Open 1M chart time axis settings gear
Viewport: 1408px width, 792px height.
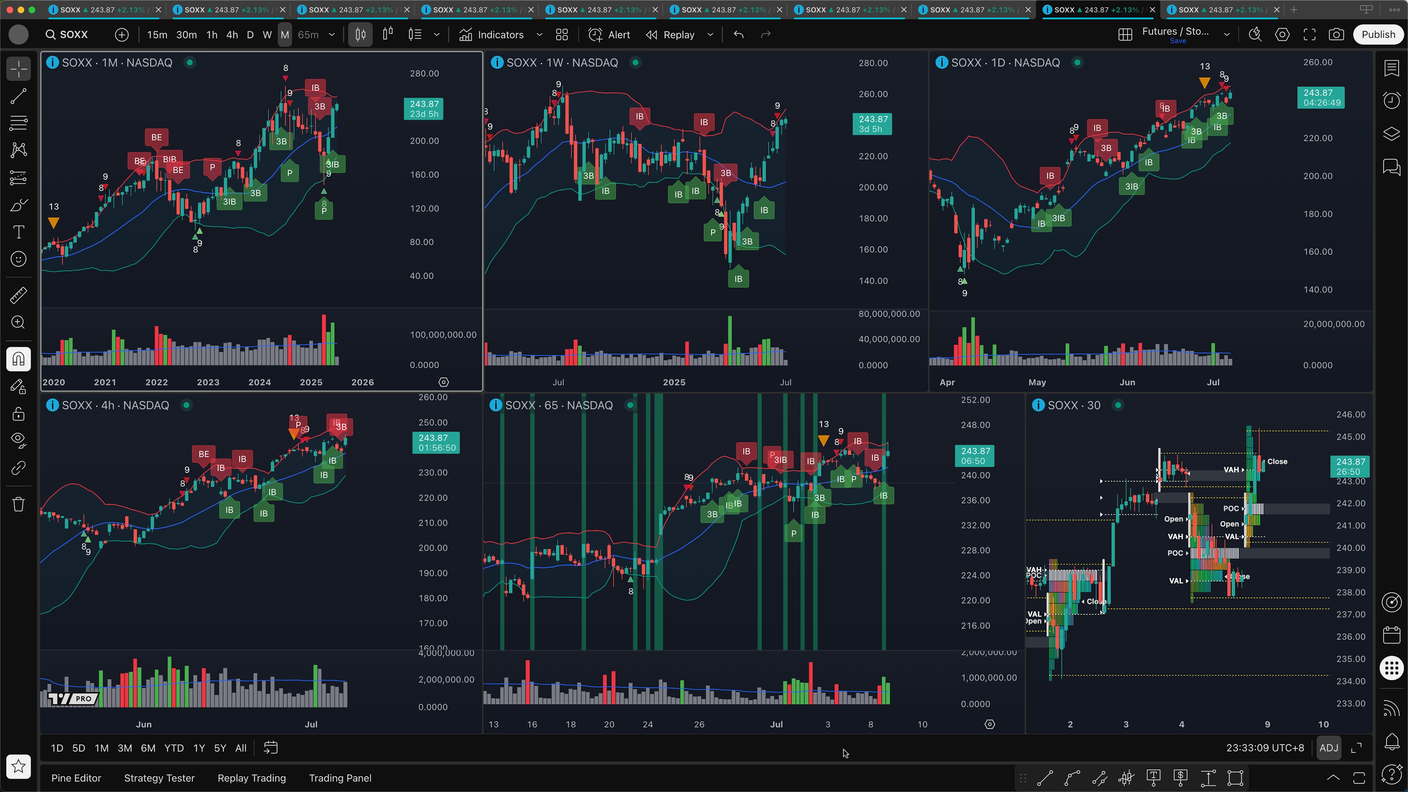click(444, 382)
